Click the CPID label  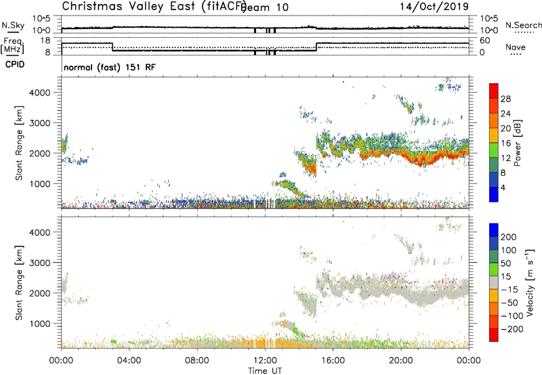point(15,64)
